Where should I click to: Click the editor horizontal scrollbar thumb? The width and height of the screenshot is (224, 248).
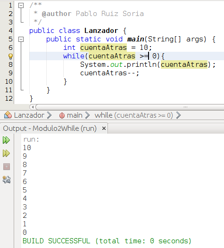130,107
